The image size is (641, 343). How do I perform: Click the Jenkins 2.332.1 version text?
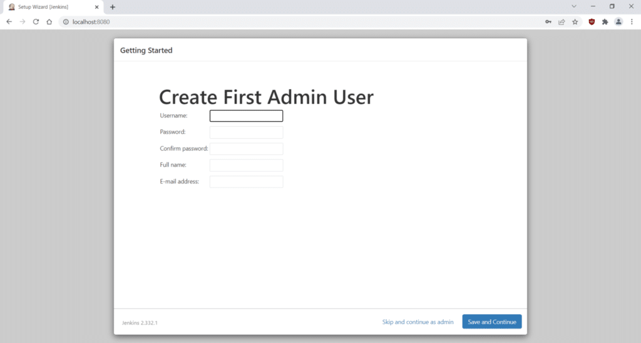pyautogui.click(x=140, y=322)
